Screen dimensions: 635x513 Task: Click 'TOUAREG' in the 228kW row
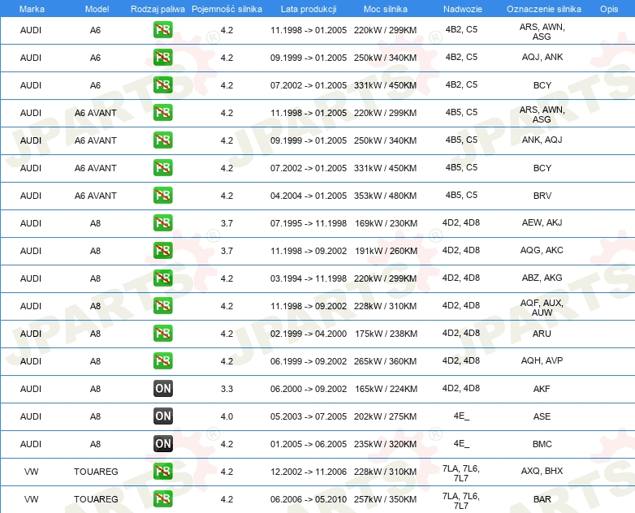(96, 472)
